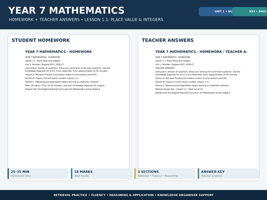This screenshot has width=267, height=200.
Task: Click the 'TEACHER ANSWERS' panel heading
Action: (x=168, y=40)
